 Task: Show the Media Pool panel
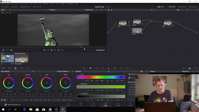pyautogui.click(x=25, y=7)
